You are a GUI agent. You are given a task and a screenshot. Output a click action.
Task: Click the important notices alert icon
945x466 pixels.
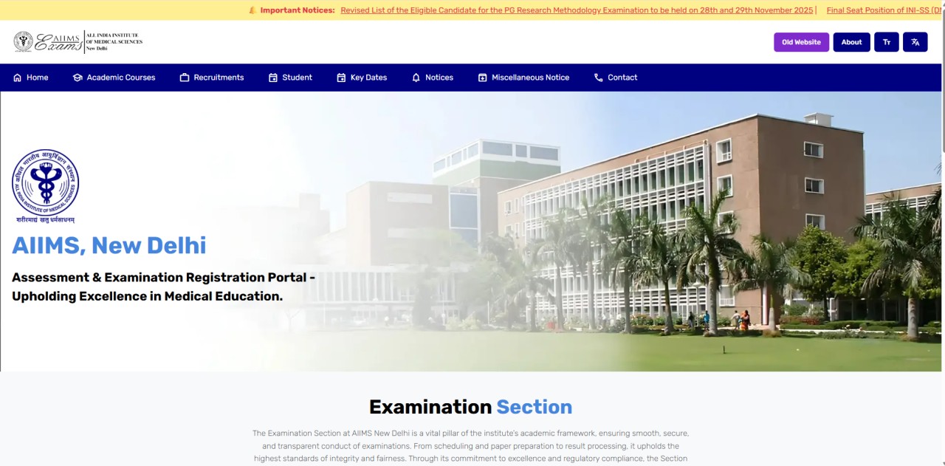click(x=252, y=10)
